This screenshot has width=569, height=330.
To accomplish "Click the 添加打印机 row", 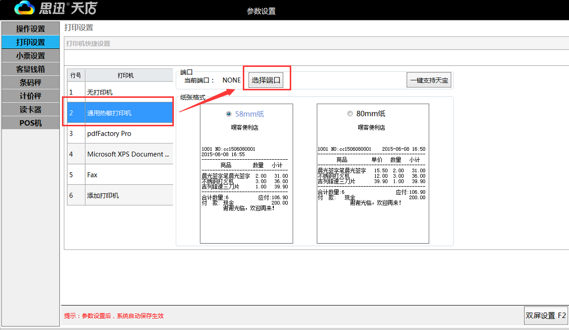I will click(x=120, y=196).
